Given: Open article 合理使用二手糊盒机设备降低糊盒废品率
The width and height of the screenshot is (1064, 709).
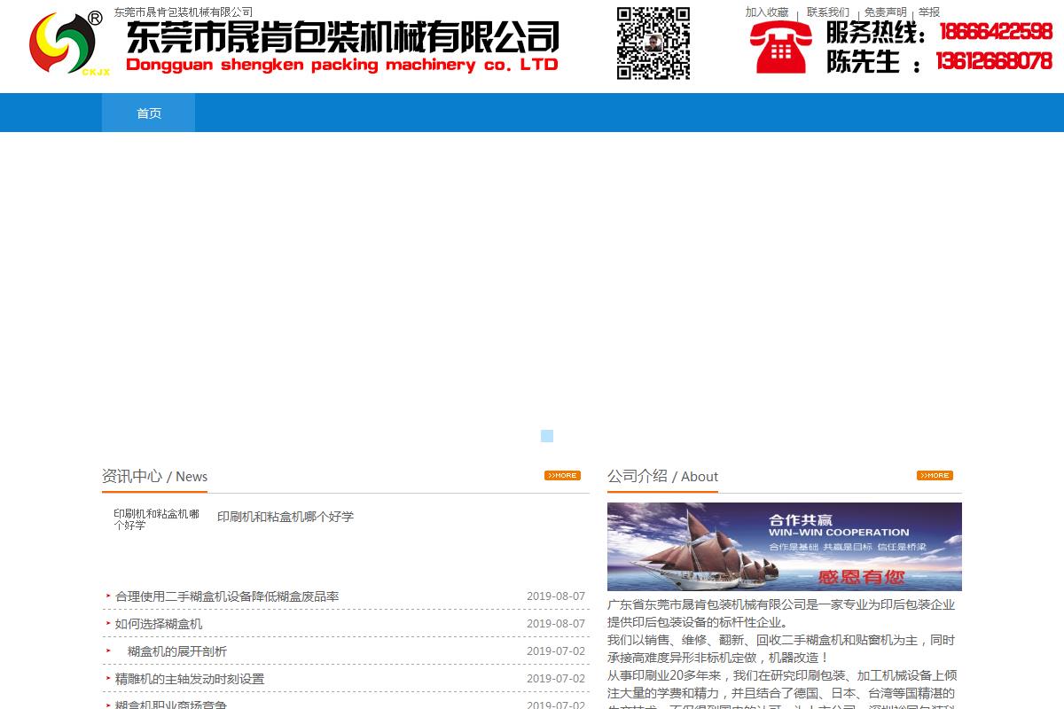Looking at the screenshot, I should click(x=227, y=596).
